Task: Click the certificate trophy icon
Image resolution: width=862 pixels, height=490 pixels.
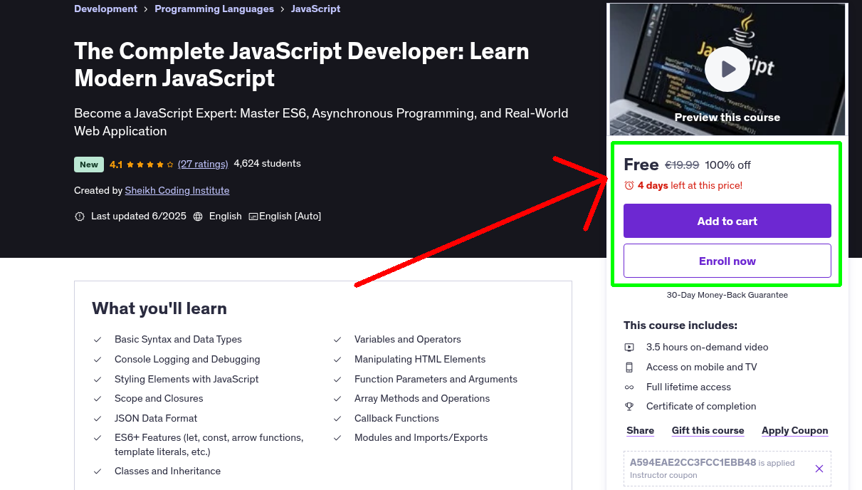Action: [629, 407]
